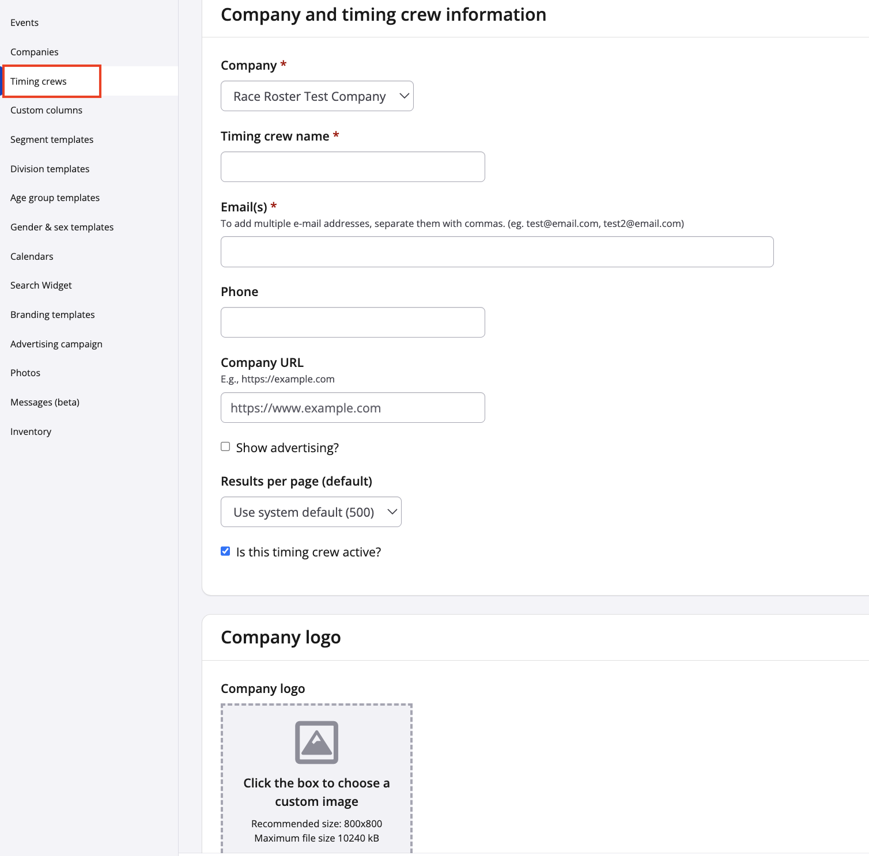This screenshot has width=869, height=856.
Task: Choose a custom image in logo upload box
Action: [x=316, y=792]
